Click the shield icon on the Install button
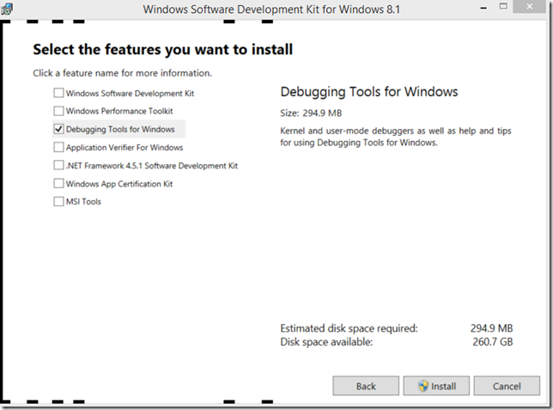The width and height of the screenshot is (553, 410). tap(422, 386)
